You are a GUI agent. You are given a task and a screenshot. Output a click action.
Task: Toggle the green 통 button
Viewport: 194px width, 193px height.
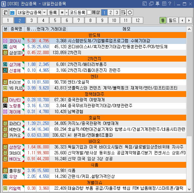pos(163,20)
